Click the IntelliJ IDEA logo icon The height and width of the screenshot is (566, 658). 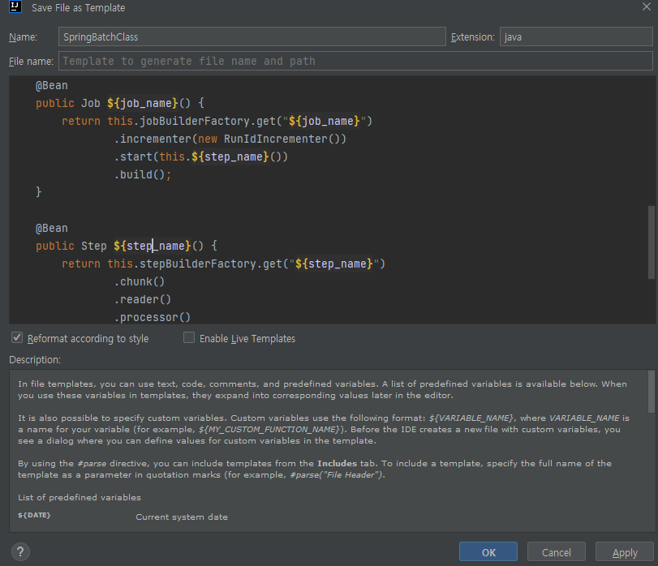(x=15, y=7)
